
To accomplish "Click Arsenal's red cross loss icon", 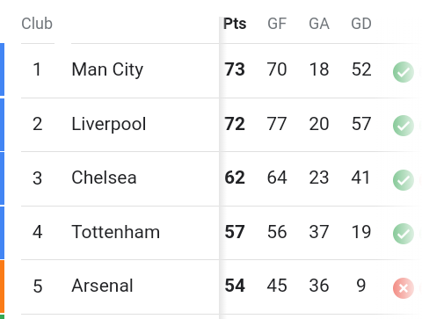I will pyautogui.click(x=404, y=288).
